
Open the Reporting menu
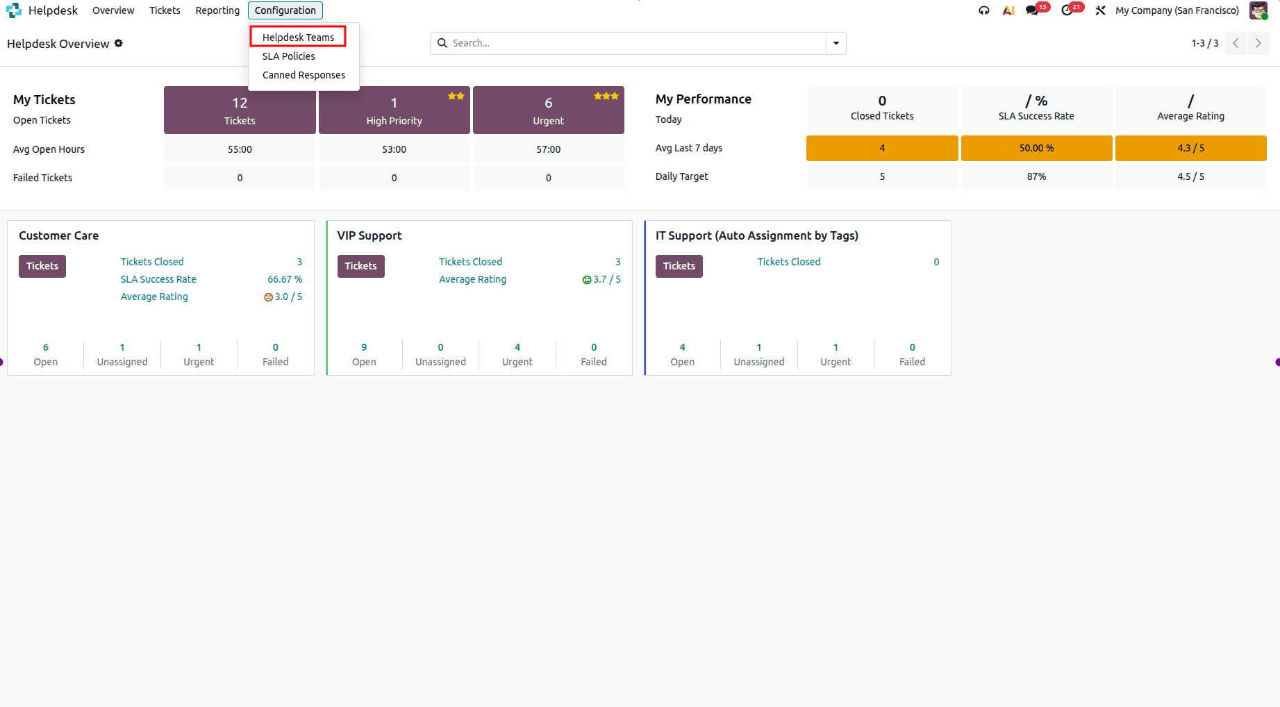(x=217, y=10)
